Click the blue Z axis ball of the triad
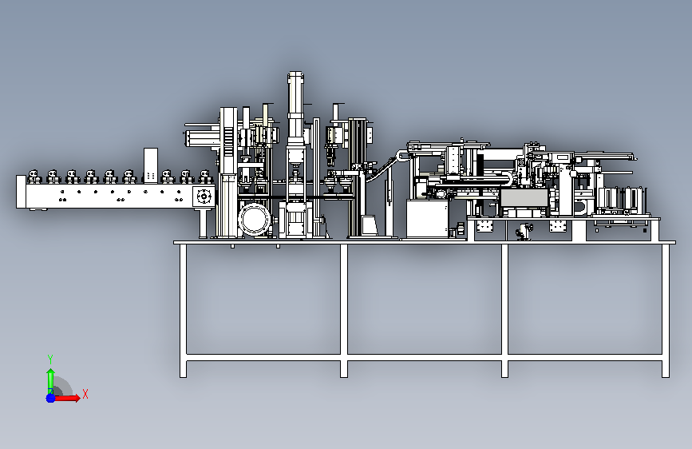The height and width of the screenshot is (449, 692). click(50, 398)
